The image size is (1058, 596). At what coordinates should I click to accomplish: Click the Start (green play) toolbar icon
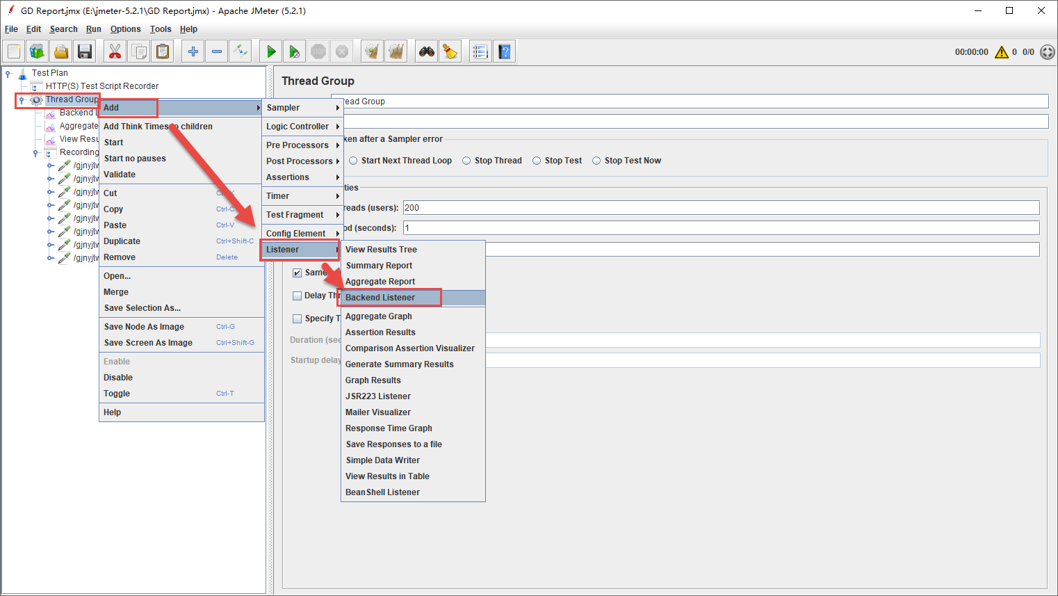(x=271, y=51)
